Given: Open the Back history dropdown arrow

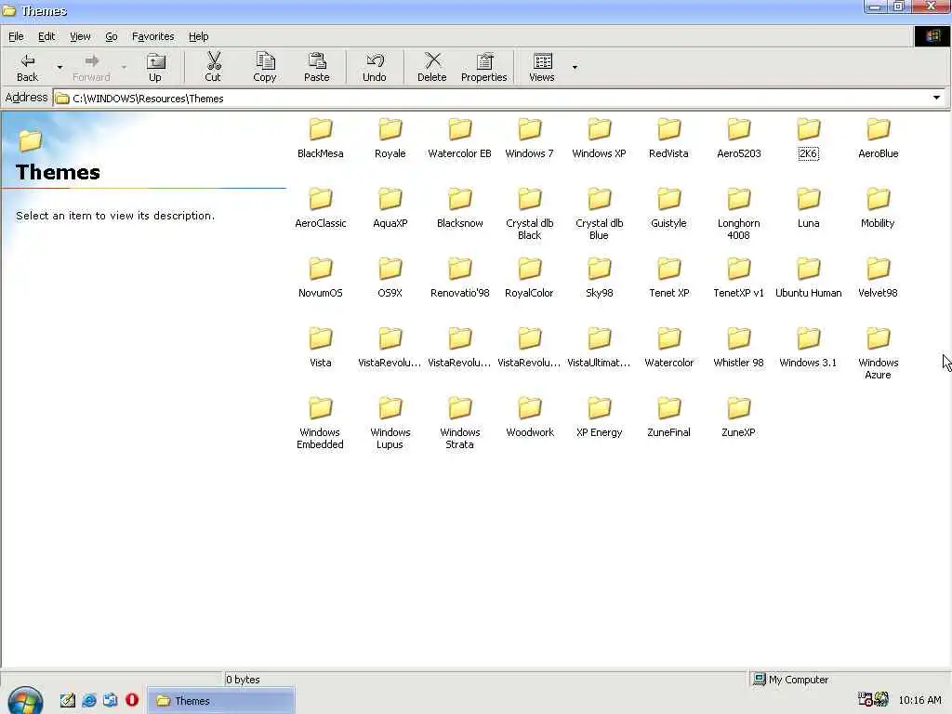Looking at the screenshot, I should 59,67.
